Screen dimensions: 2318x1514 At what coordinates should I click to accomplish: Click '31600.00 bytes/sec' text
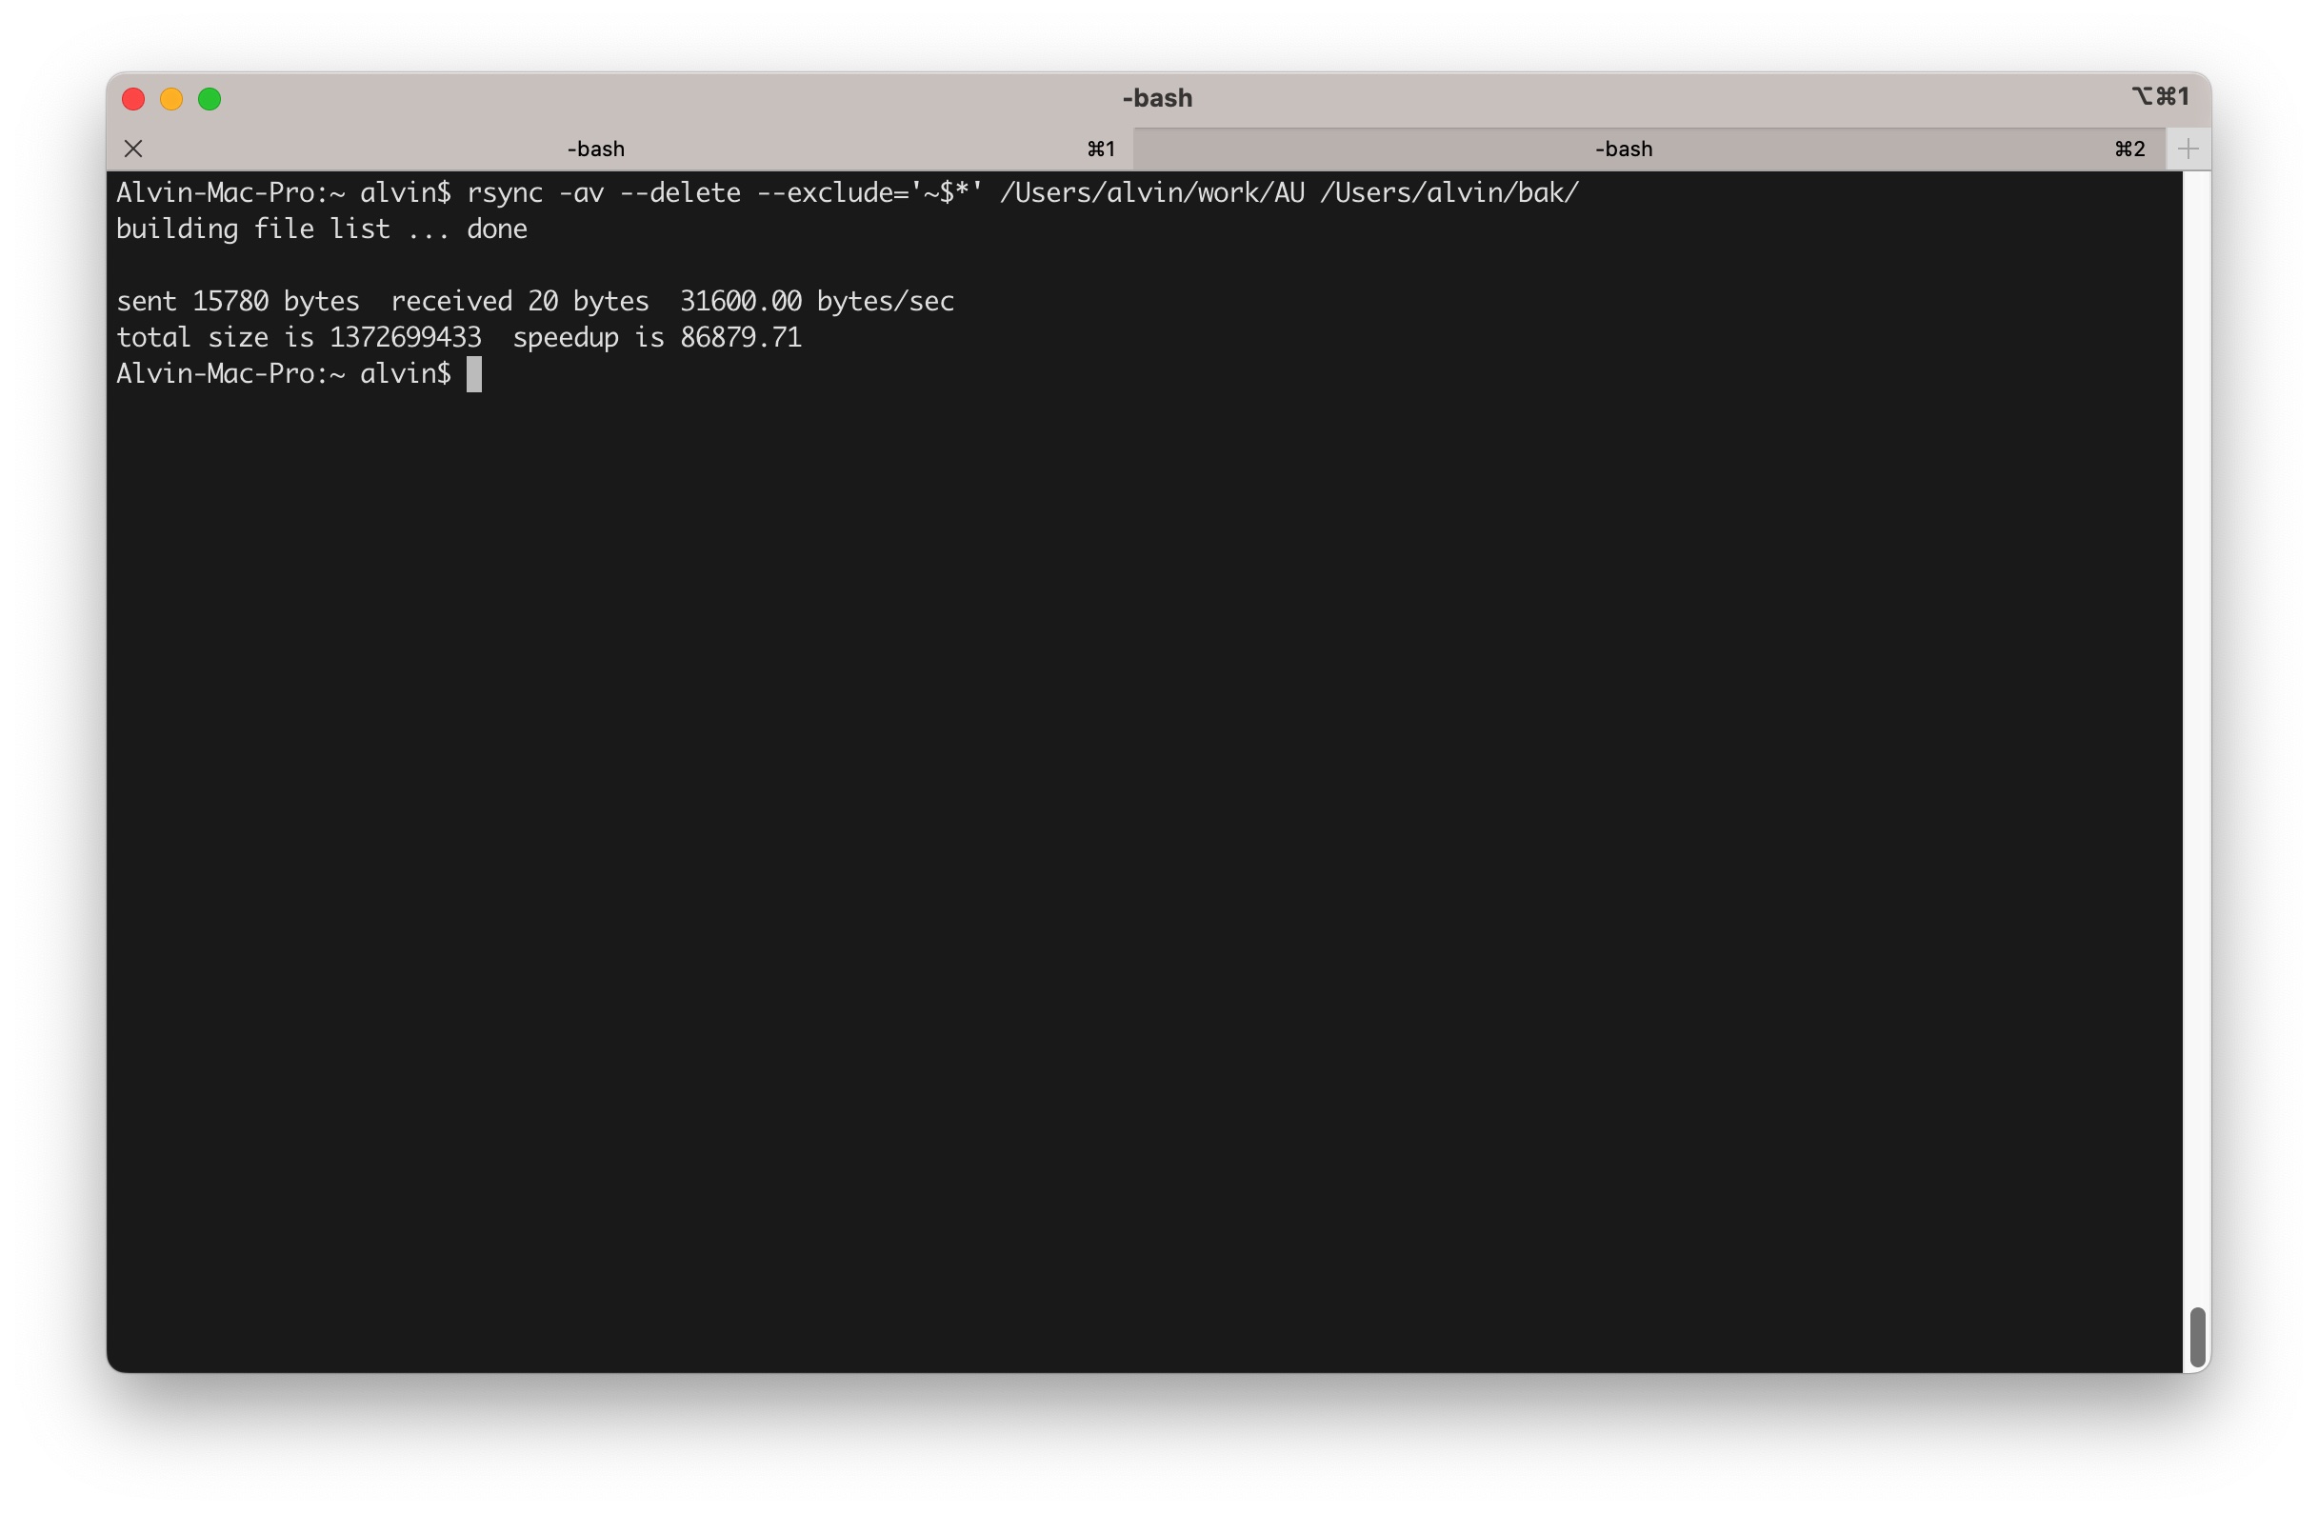pyautogui.click(x=816, y=301)
